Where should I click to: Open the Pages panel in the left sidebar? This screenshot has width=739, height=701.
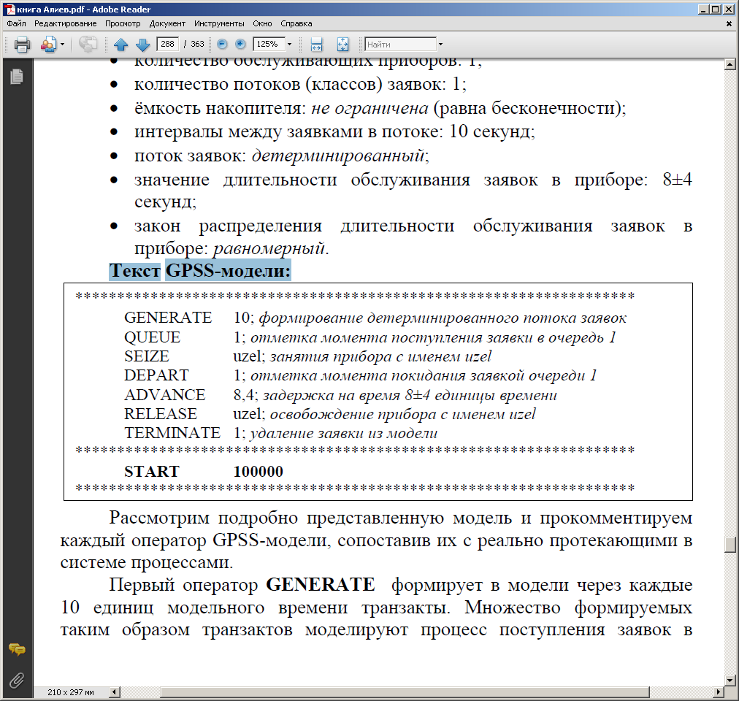pos(17,77)
